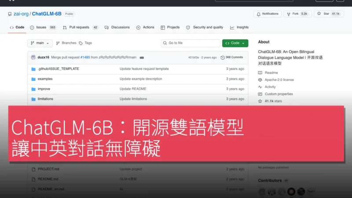Click the Actions play icon
The image size is (352, 198).
[x=138, y=28]
